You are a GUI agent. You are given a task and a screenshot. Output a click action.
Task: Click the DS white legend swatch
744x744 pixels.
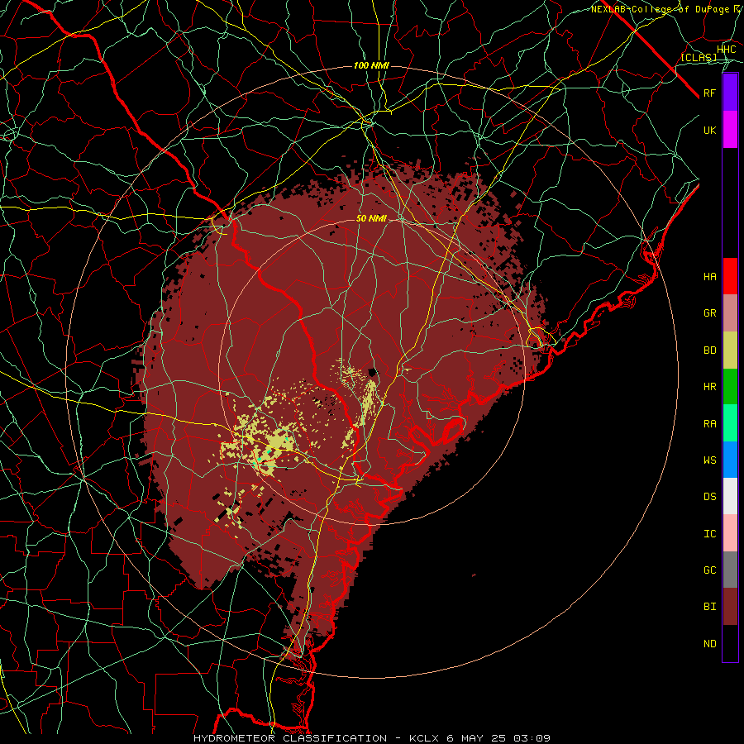point(730,496)
